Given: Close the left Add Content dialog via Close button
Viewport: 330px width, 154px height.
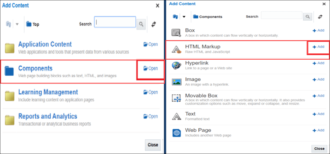Looking at the screenshot, I should 153,145.
